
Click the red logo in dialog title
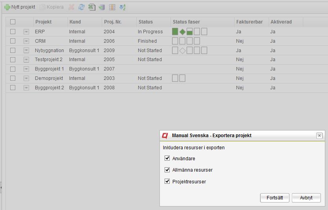point(165,136)
